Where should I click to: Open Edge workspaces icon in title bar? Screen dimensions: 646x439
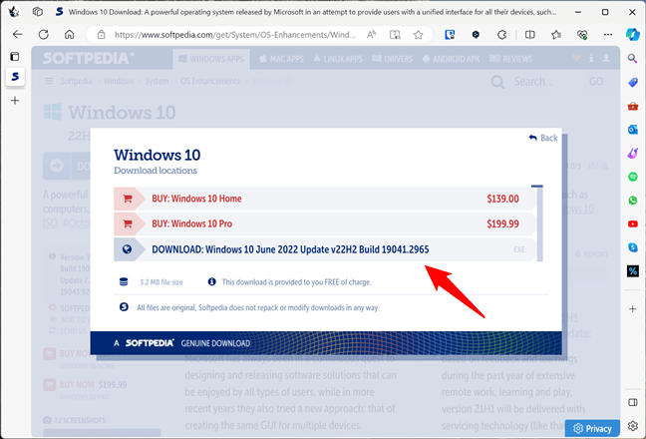coord(37,12)
